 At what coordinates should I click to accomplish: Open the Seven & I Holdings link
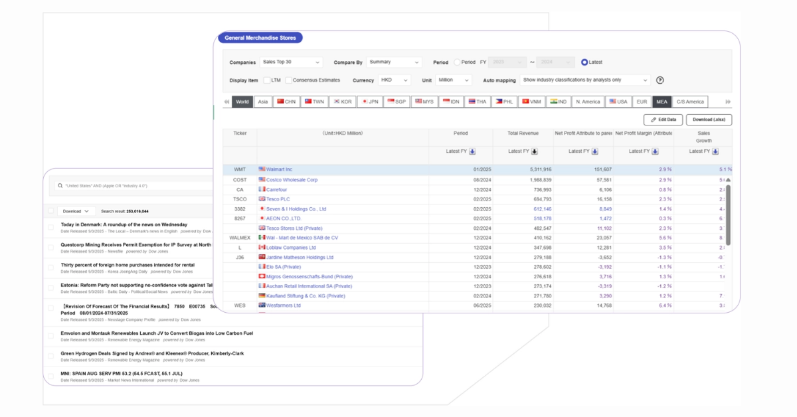pyautogui.click(x=296, y=208)
